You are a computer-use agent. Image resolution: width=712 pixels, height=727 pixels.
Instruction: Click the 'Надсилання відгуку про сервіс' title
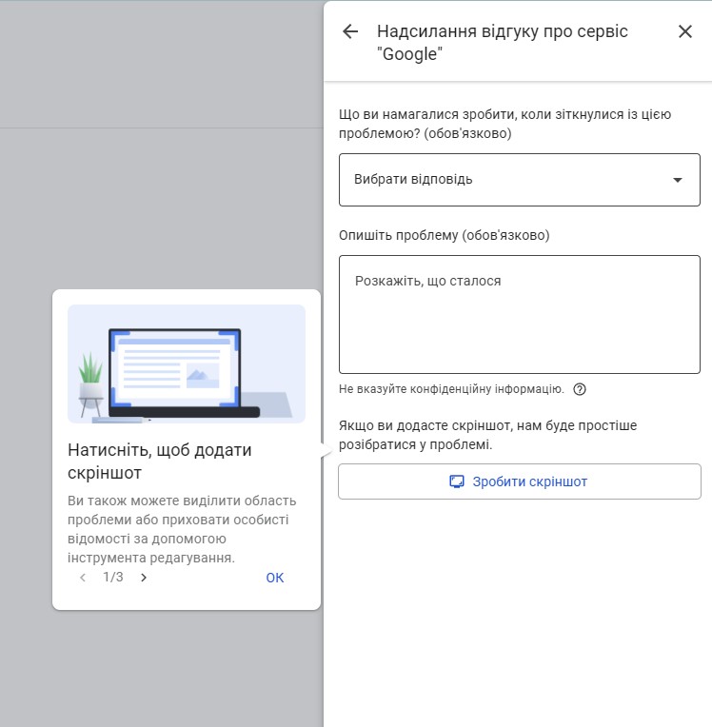(503, 43)
